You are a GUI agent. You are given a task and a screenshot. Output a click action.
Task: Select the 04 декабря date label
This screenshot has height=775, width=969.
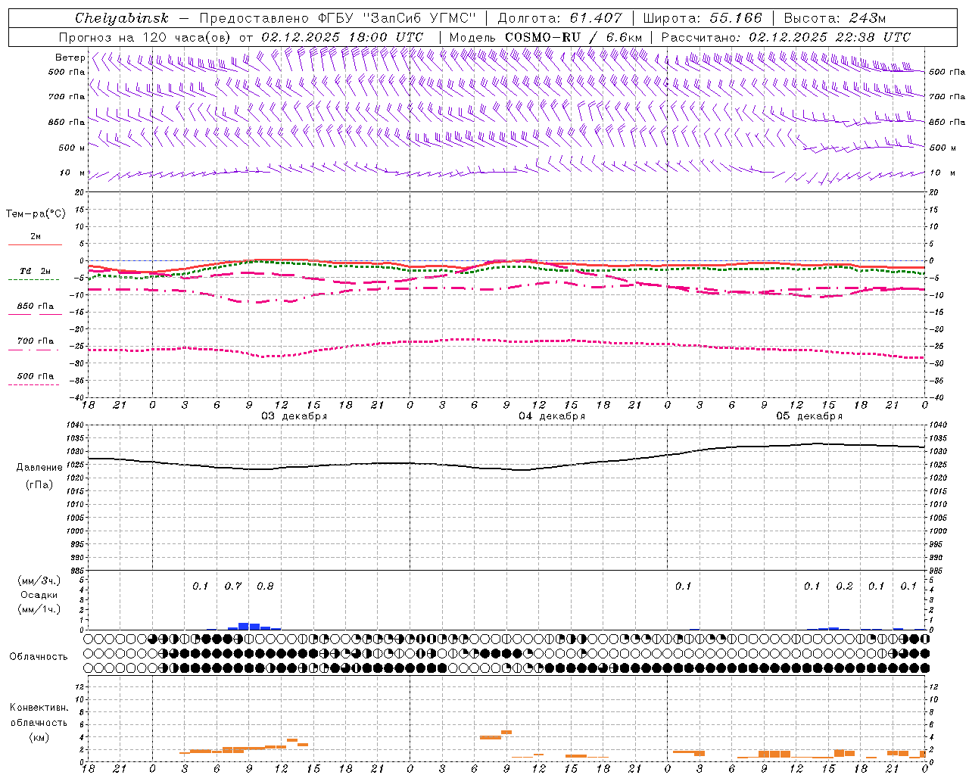pos(552,416)
